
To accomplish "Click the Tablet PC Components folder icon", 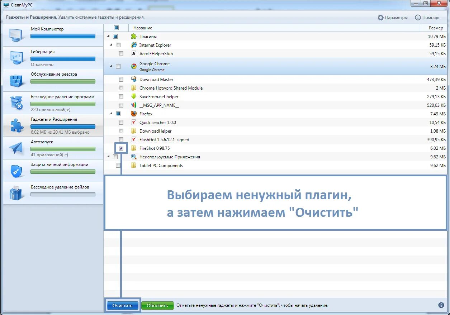I will point(134,165).
